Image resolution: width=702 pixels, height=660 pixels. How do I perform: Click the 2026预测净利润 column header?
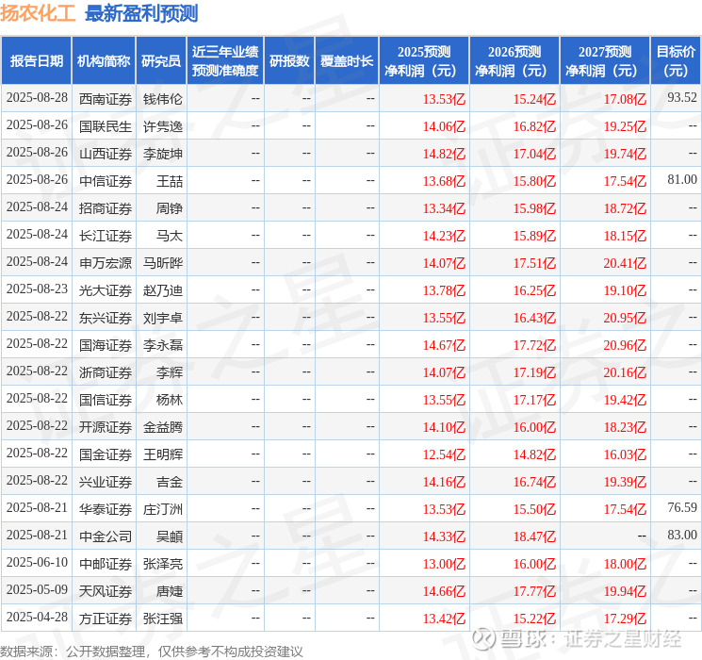click(x=514, y=61)
